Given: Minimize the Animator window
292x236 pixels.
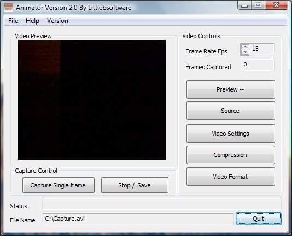Looking at the screenshot, I should tap(244, 5).
